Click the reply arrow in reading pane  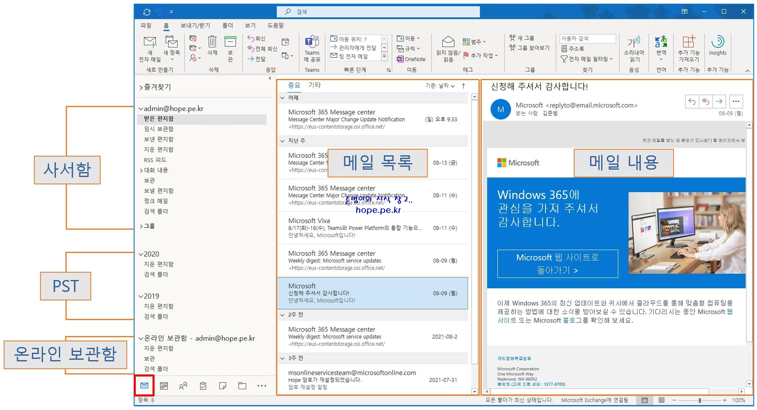click(692, 101)
